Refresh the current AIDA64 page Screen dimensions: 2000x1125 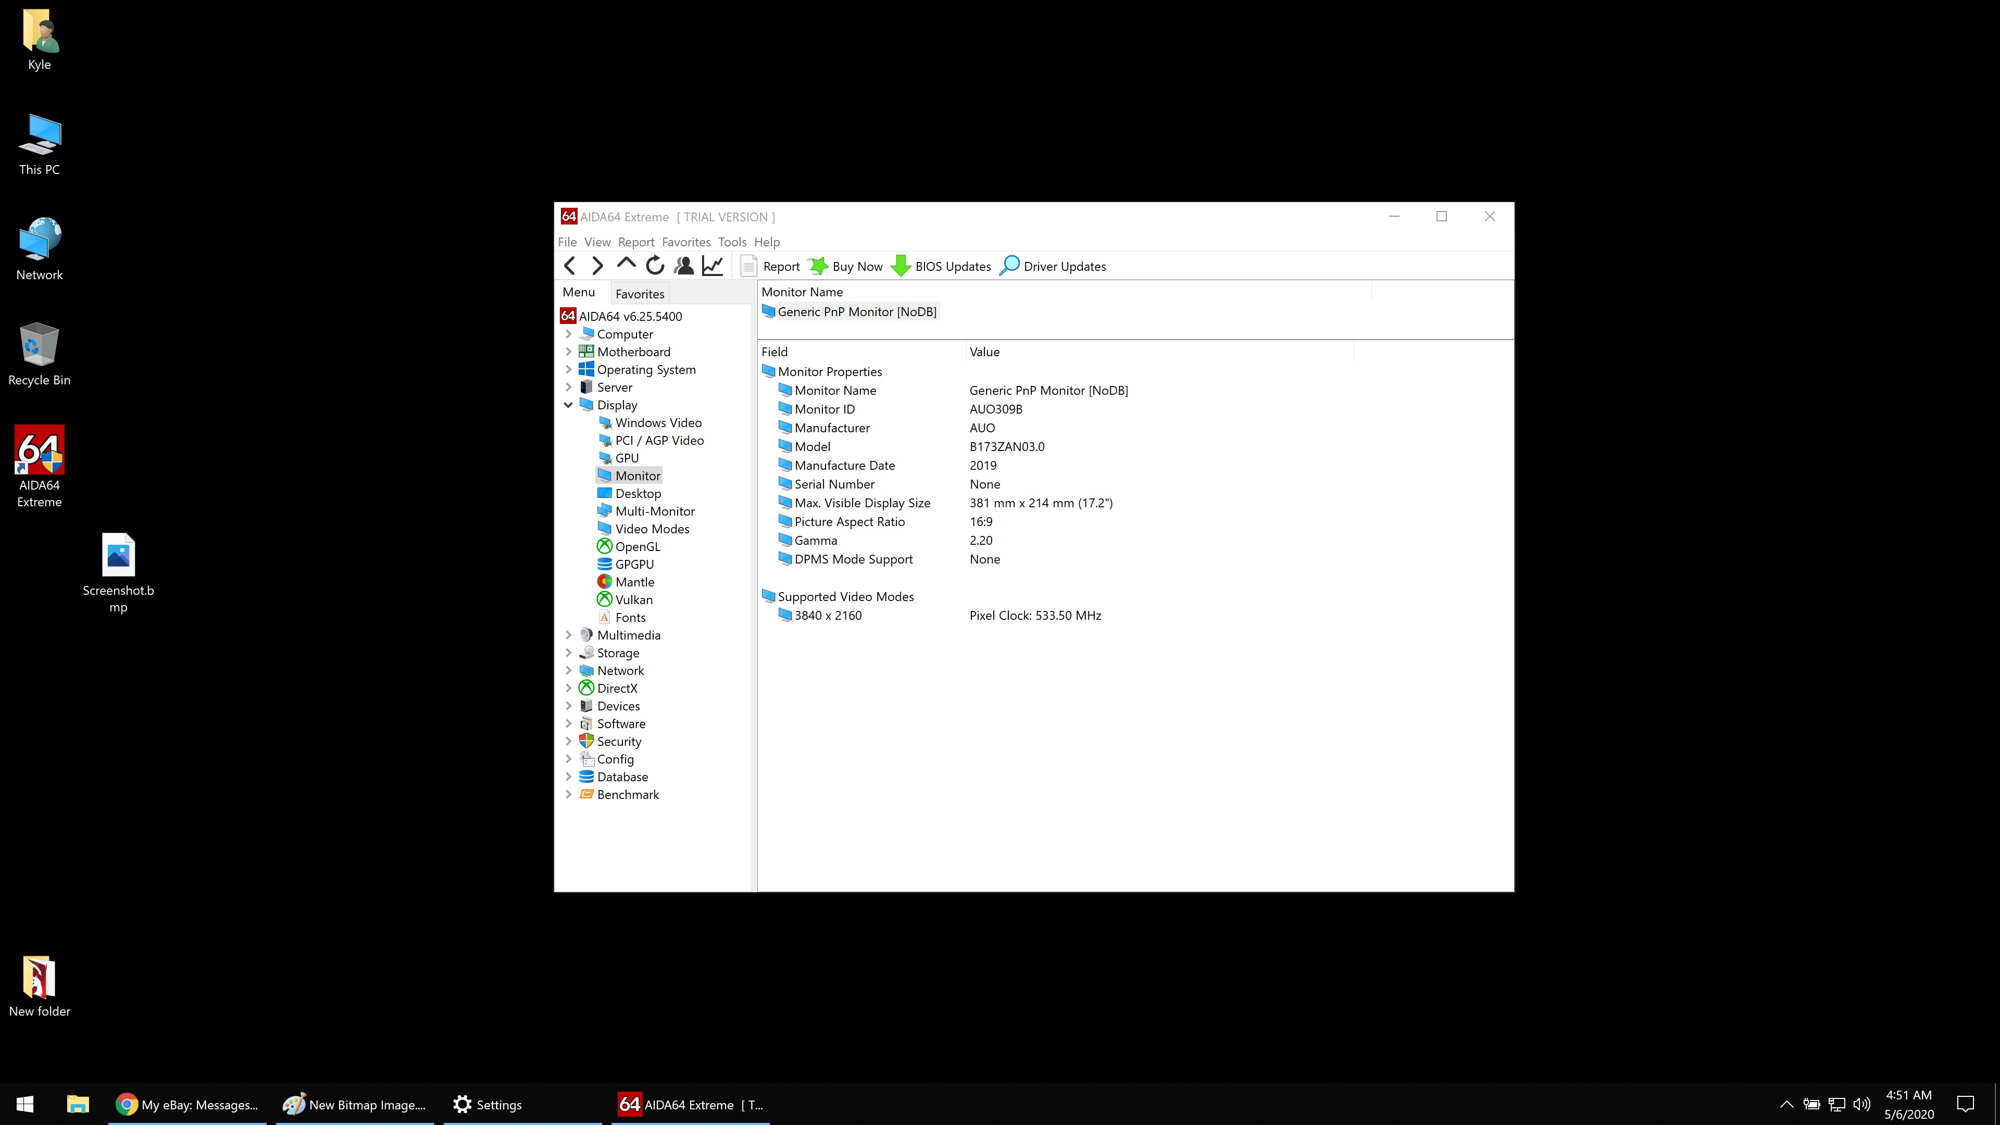(655, 266)
